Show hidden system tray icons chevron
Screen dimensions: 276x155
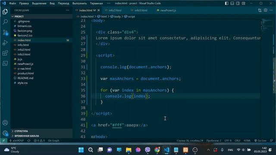(x=208, y=150)
